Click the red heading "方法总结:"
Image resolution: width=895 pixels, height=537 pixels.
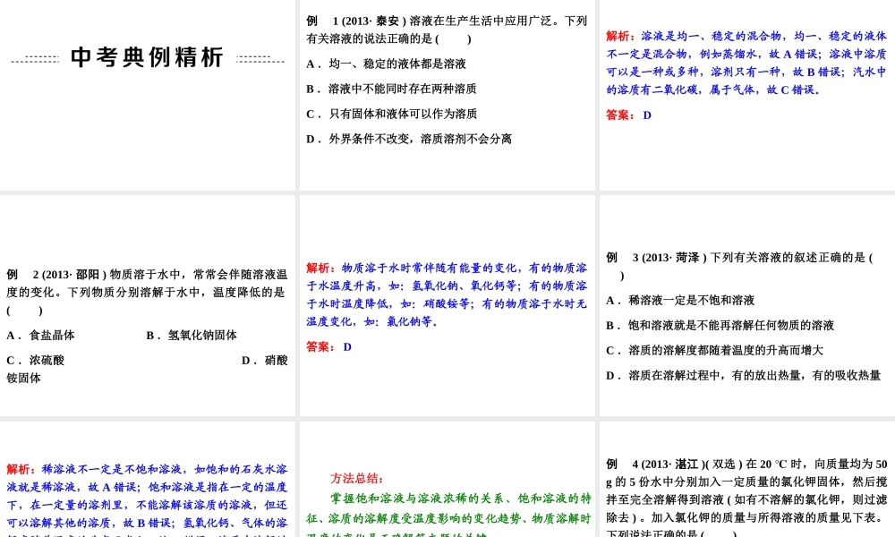pos(357,479)
